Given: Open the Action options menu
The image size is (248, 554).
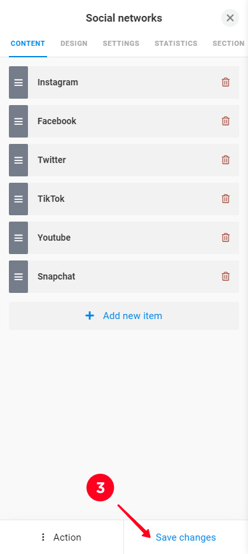Looking at the screenshot, I should [62, 537].
